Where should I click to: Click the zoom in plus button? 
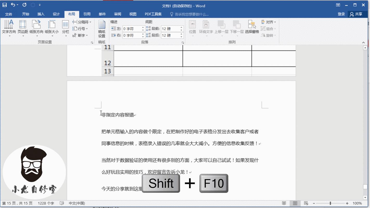(x=347, y=203)
